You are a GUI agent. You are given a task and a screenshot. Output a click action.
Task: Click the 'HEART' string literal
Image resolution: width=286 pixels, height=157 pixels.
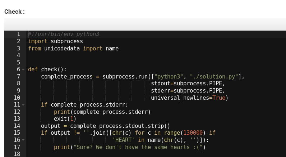click(x=123, y=140)
